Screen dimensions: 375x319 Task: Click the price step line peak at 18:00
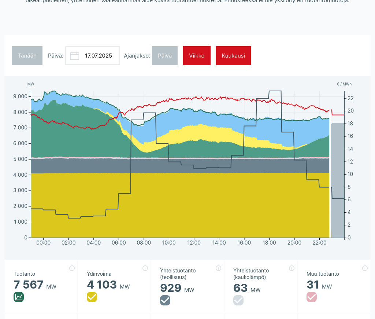point(275,91)
